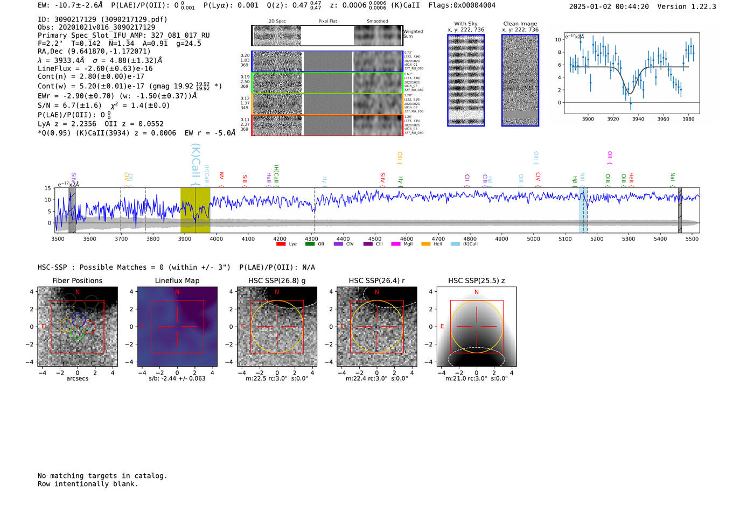Select the Clean Image 2D cutout
This screenshot has width=754, height=513.
[520, 80]
